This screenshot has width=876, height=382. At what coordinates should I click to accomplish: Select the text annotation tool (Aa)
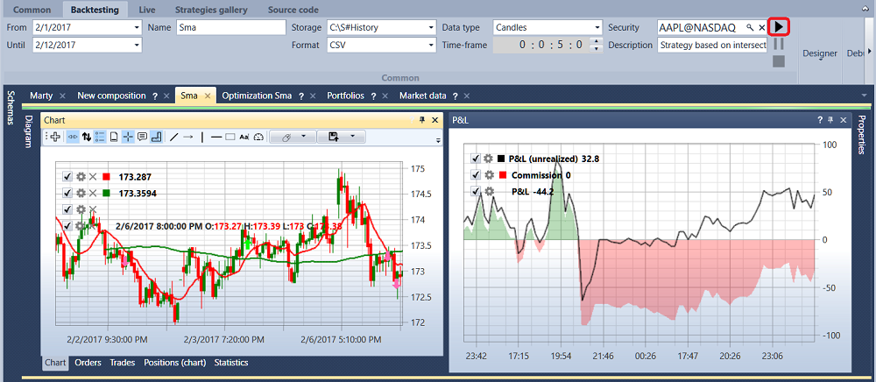click(x=244, y=137)
